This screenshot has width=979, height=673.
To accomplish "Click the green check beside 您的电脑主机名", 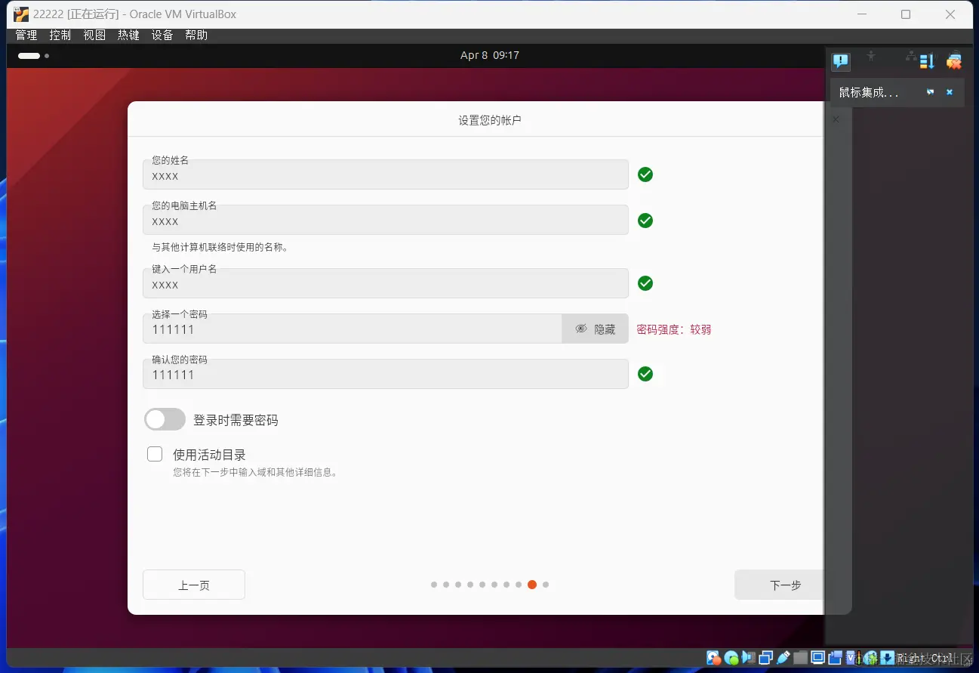I will (x=645, y=221).
